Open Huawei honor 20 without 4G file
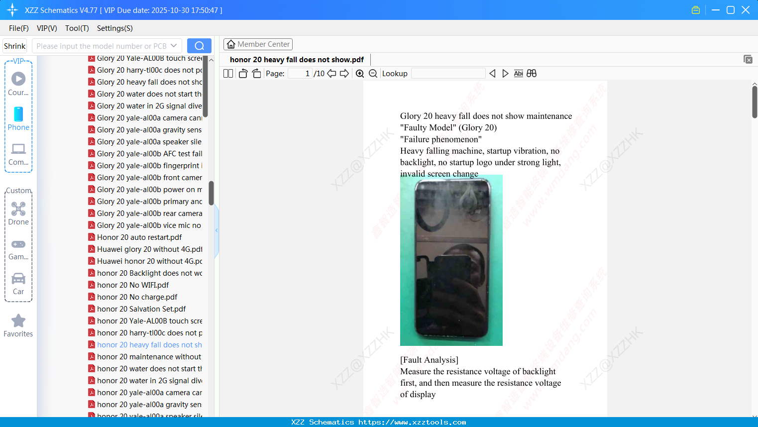The height and width of the screenshot is (427, 758). tap(145, 261)
